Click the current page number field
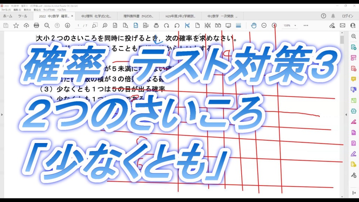The image size is (359, 202). (x=79, y=26)
